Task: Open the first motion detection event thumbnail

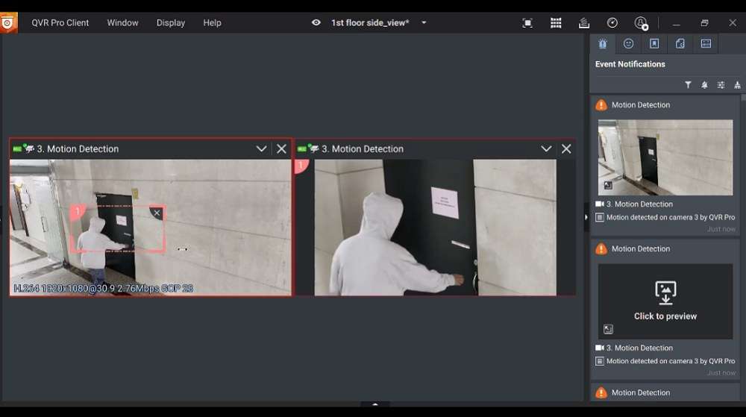Action: tap(665, 157)
